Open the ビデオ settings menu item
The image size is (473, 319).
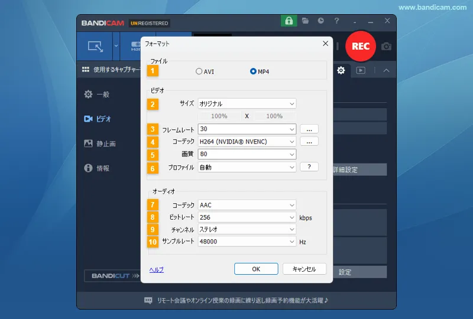click(x=98, y=119)
